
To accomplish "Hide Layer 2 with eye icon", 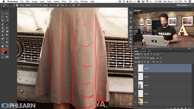I will [x=135, y=102].
